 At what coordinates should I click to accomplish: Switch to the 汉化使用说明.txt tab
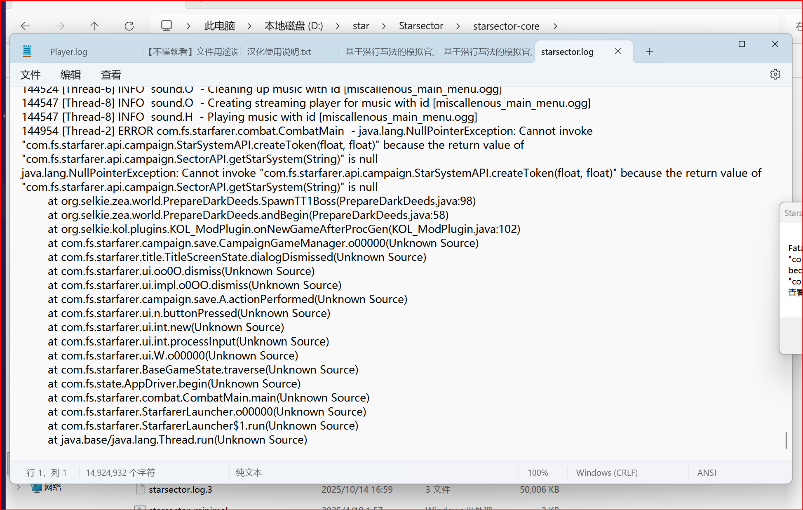pyautogui.click(x=279, y=52)
